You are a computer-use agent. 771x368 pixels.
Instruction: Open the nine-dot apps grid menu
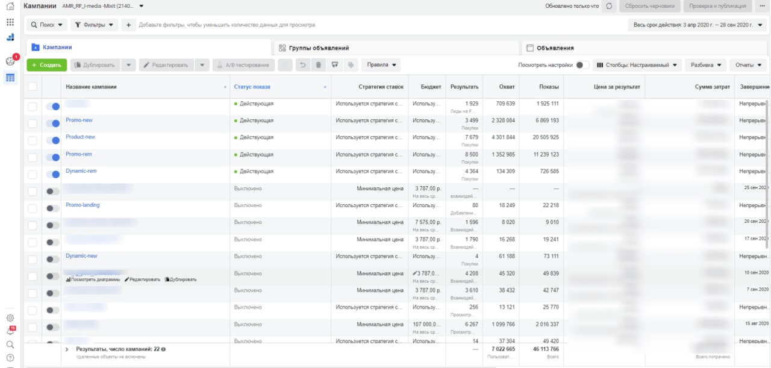click(10, 22)
